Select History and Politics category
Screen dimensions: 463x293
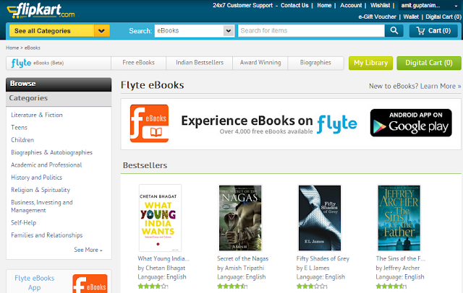point(37,178)
